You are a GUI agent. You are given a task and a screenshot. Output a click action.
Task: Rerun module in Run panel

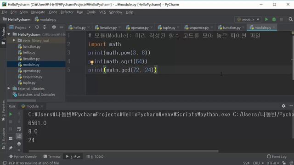click(11, 114)
